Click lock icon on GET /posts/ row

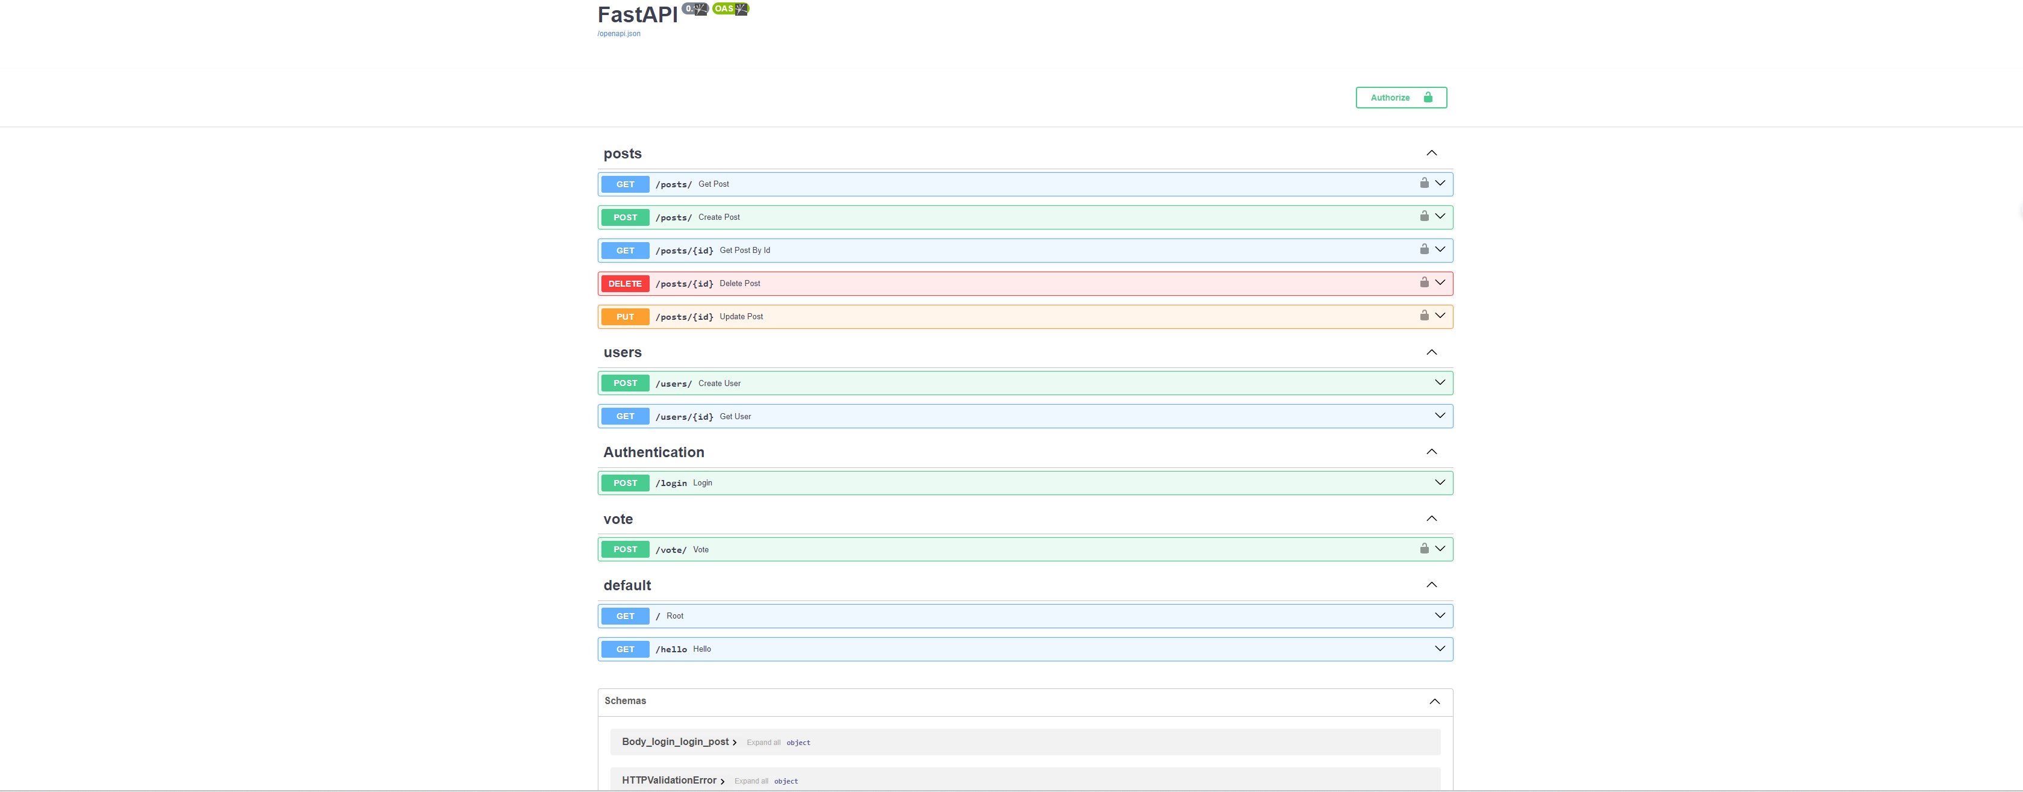pos(1424,183)
